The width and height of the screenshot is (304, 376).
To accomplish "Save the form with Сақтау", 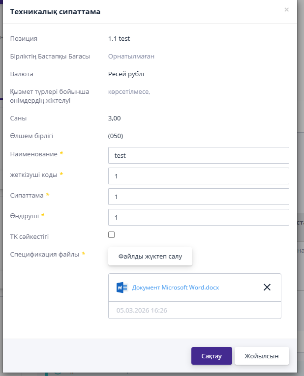I will coord(212,356).
